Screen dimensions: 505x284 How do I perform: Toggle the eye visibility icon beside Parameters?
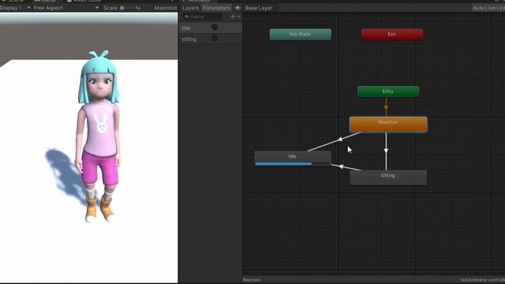tap(238, 8)
